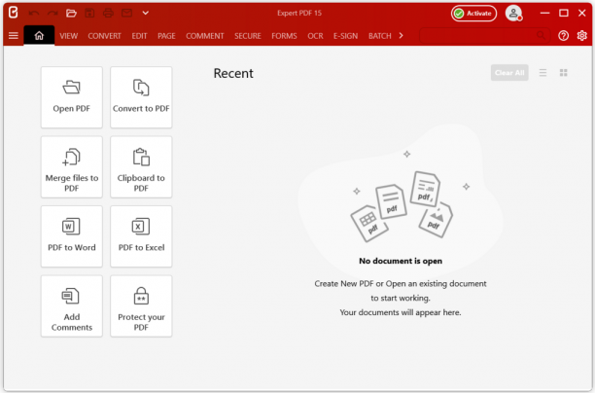
Task: Open the hamburger menu
Action: tap(14, 36)
